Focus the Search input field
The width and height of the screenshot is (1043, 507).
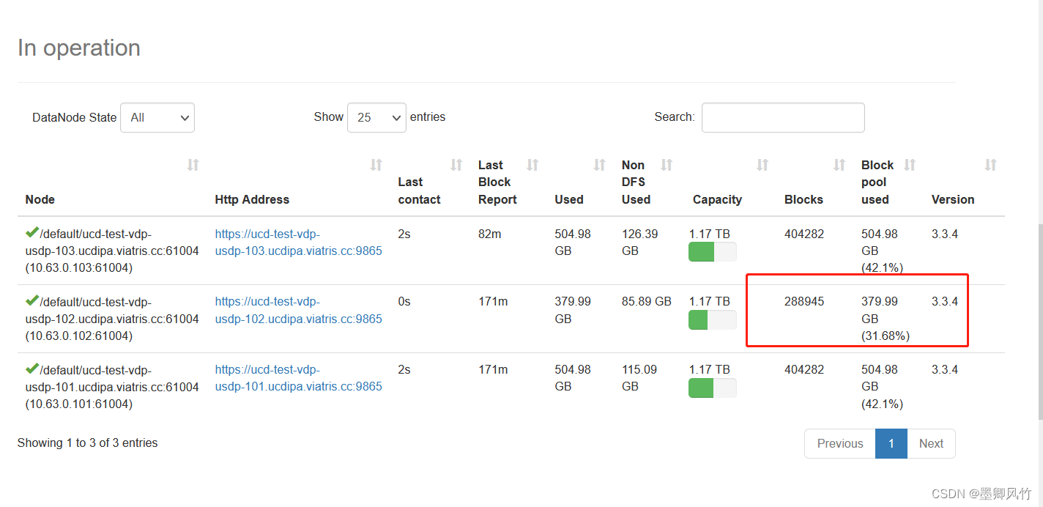tap(783, 117)
